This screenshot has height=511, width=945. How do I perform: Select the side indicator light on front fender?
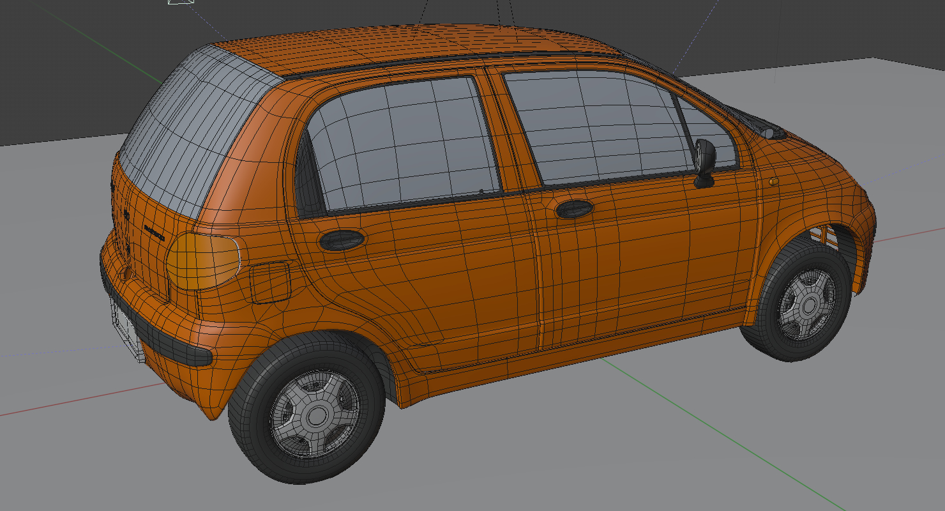tap(774, 181)
